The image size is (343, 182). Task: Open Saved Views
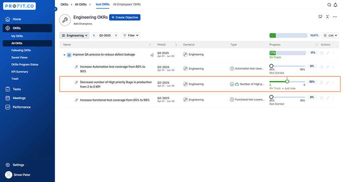pyautogui.click(x=19, y=58)
